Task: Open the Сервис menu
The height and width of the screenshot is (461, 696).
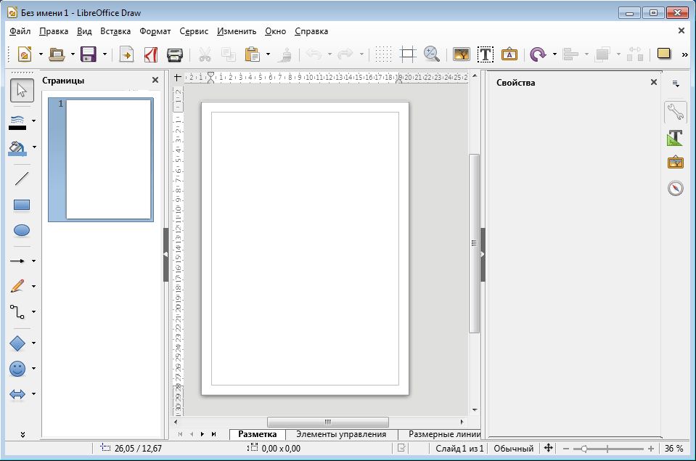Action: tap(194, 31)
